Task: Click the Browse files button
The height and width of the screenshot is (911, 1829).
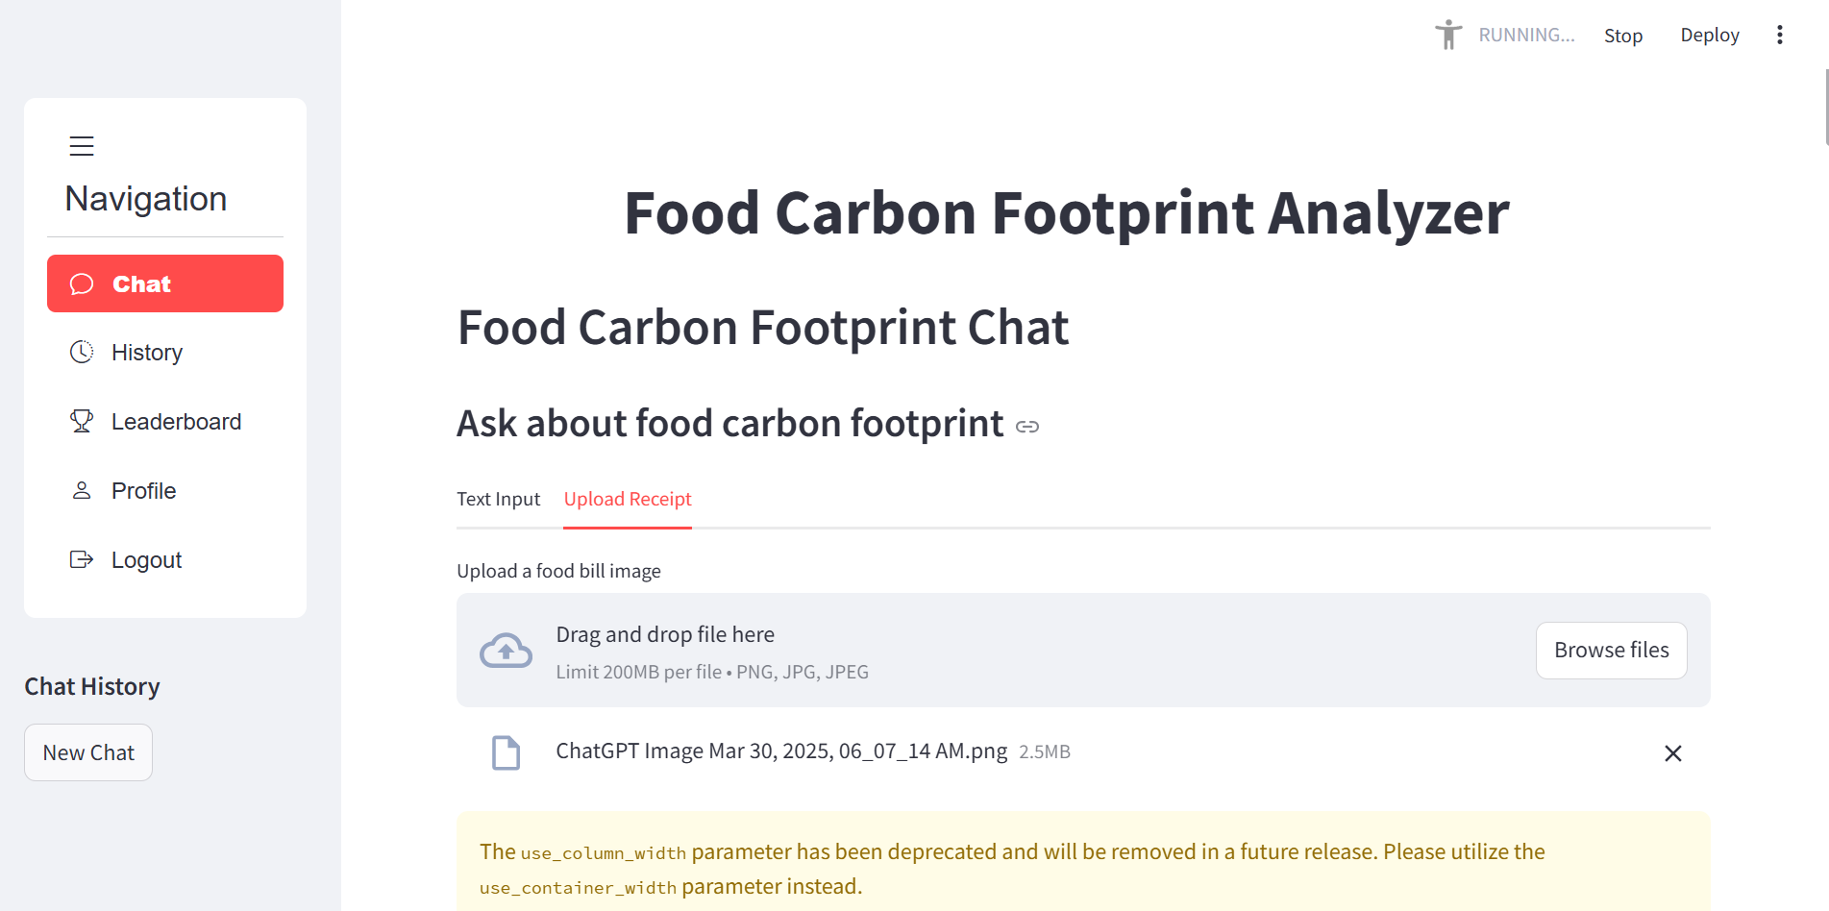Action: coord(1611,651)
